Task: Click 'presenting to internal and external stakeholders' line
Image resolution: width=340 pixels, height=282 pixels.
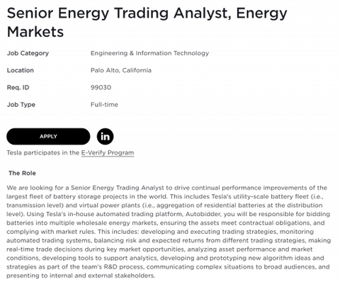Action: pyautogui.click(x=81, y=276)
